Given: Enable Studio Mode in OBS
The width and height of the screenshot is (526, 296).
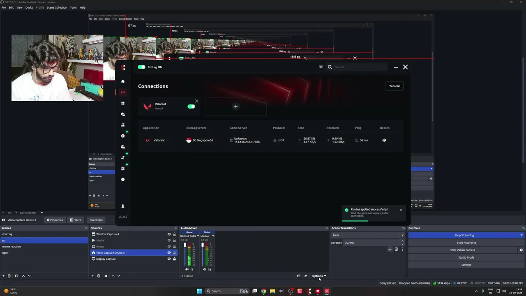Looking at the screenshot, I should [x=466, y=257].
